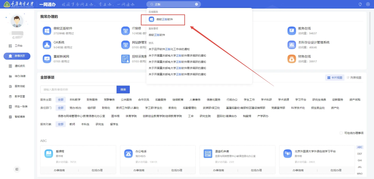Click 办事指南 on the 爱课程 card

(59, 170)
